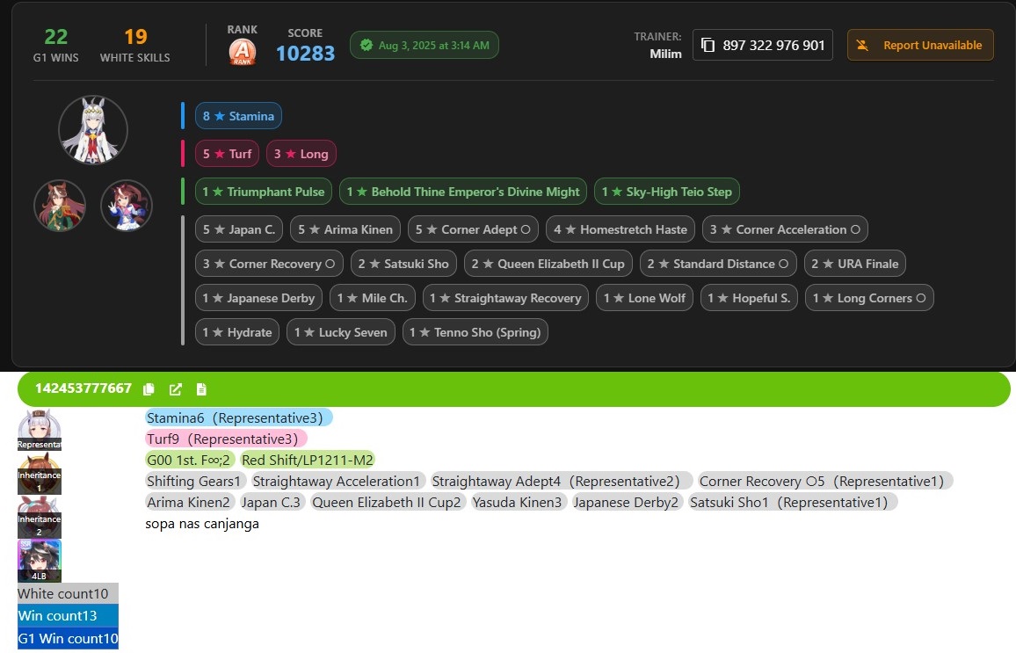Select the Inheritance 1 character thumbnail

pos(40,474)
